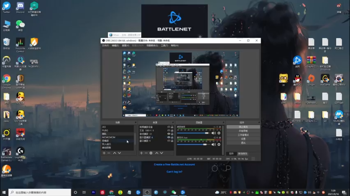Open the Windows Start menu
The height and width of the screenshot is (196, 350).
[4, 193]
